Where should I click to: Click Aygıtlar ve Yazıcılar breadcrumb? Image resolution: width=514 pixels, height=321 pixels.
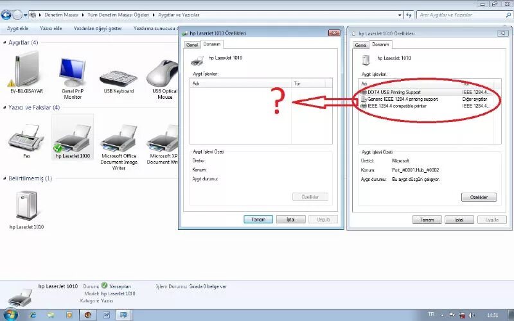[179, 15]
